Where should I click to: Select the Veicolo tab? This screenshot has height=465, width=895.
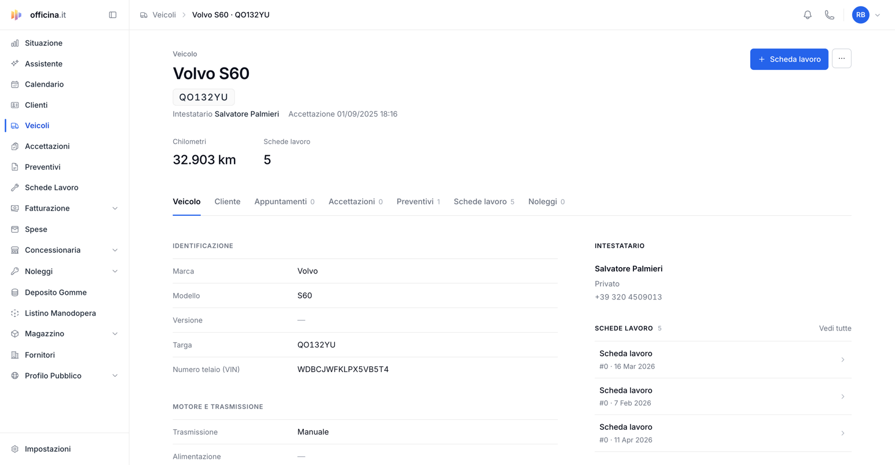tap(187, 202)
